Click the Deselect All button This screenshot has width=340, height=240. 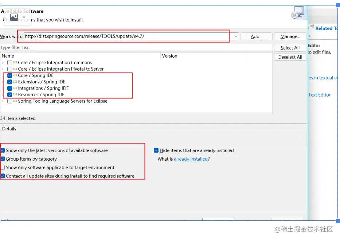(x=290, y=57)
